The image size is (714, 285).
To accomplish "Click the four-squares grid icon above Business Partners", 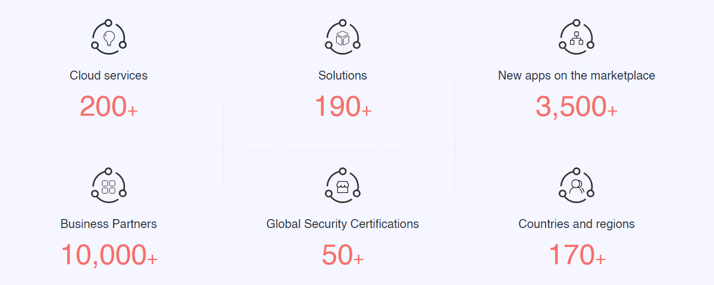I will point(109,186).
